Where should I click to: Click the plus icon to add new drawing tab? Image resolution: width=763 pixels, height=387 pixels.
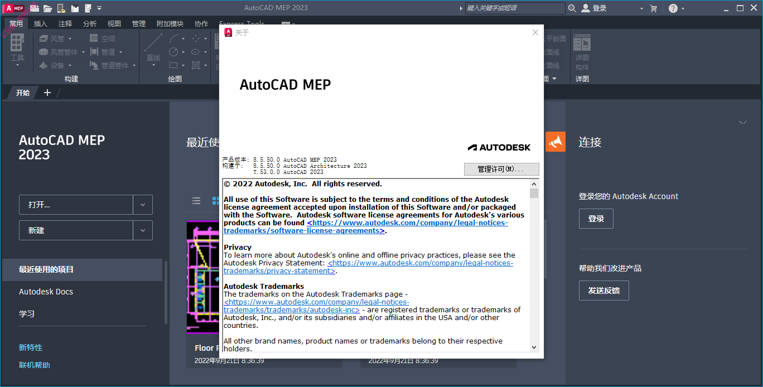[47, 93]
